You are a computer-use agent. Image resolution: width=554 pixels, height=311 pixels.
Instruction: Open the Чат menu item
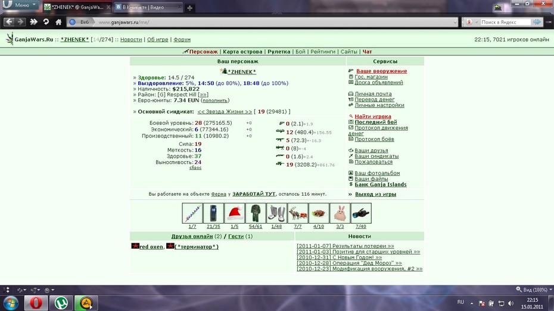coord(367,52)
